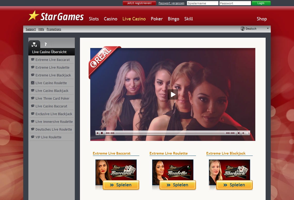This screenshot has width=294, height=200.
Task: Click Spielen under Extreme Live Roulette
Action: tap(178, 185)
